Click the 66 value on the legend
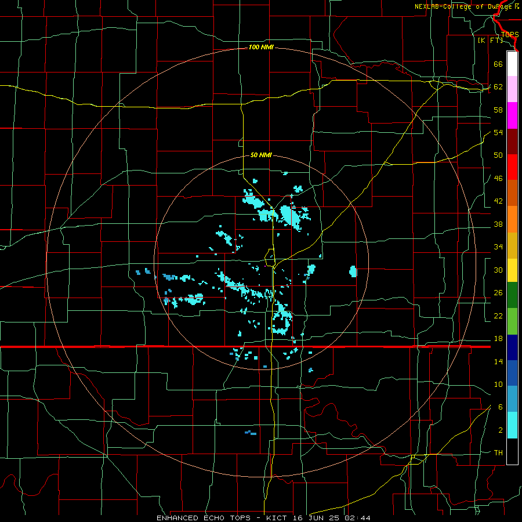The height and width of the screenshot is (522, 522). pyautogui.click(x=498, y=64)
